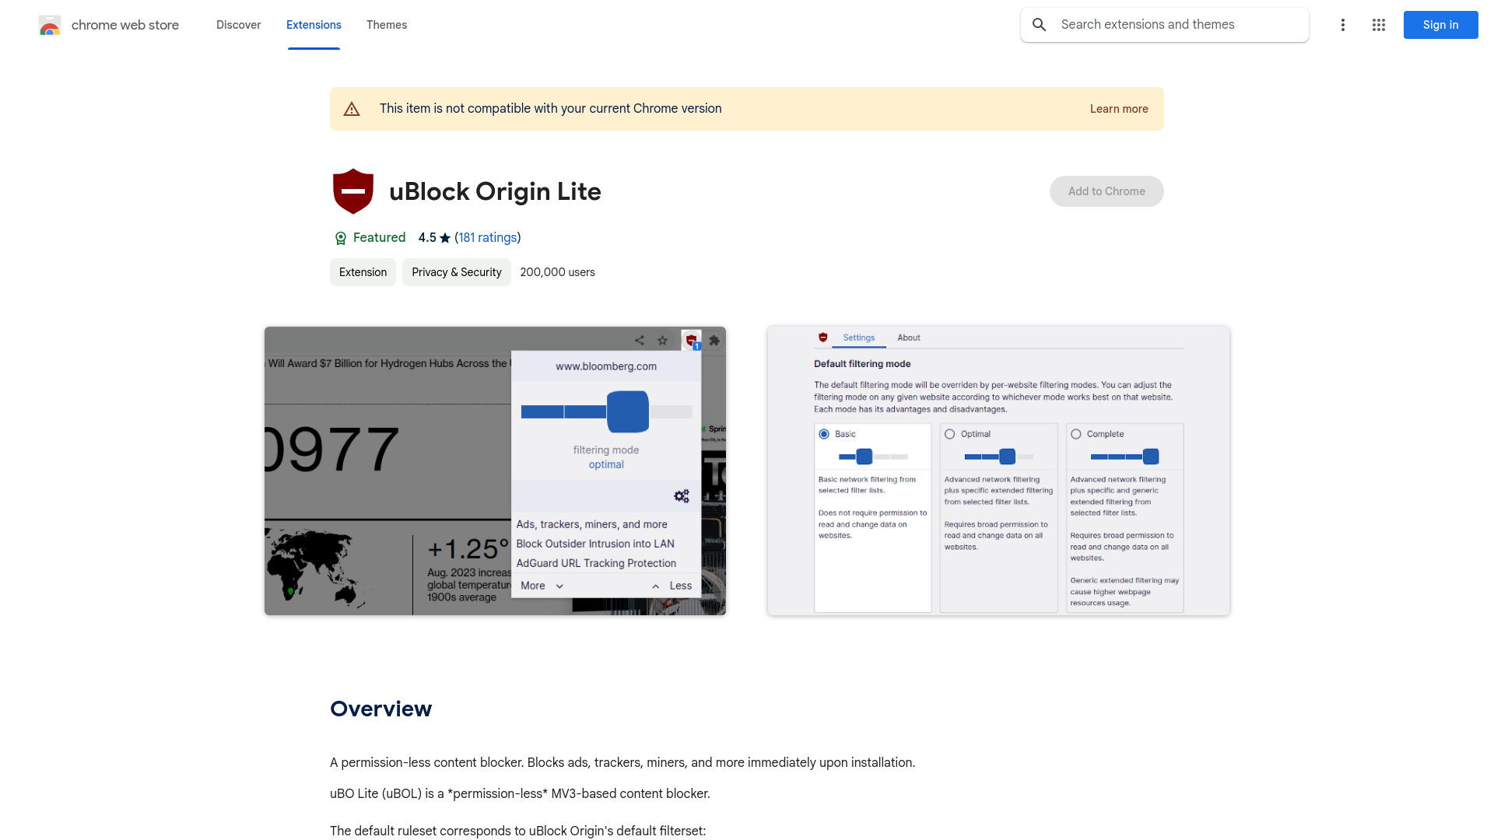Click the search magnifier icon
Image resolution: width=1494 pixels, height=840 pixels.
pos(1040,25)
